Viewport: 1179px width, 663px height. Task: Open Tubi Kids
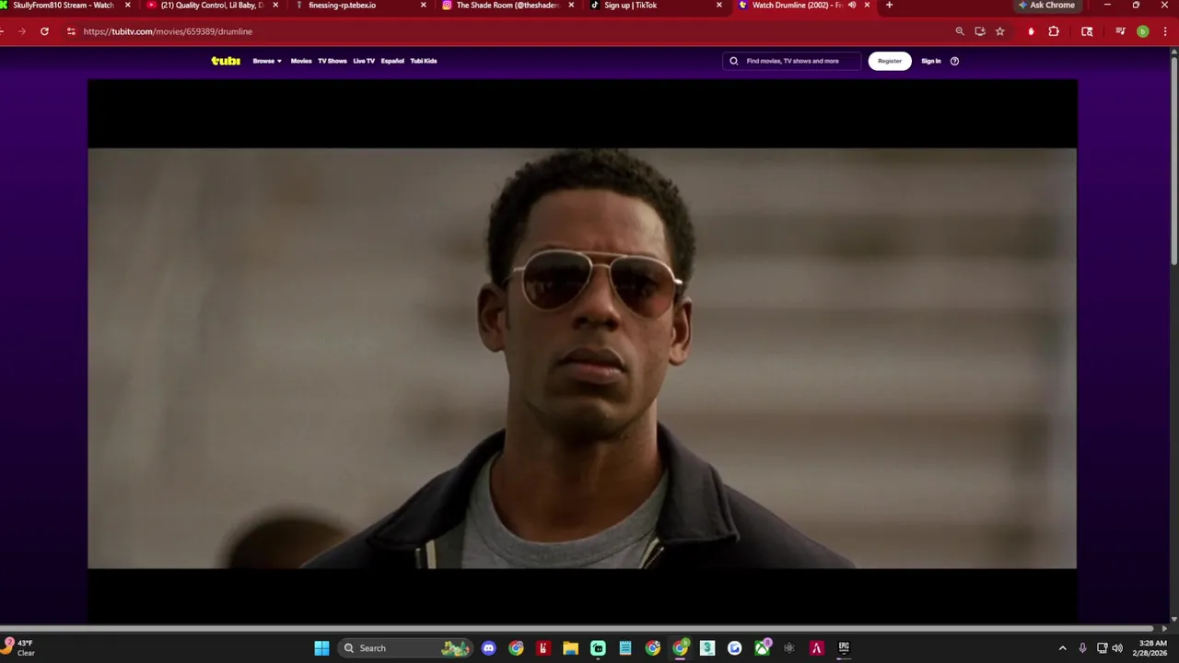pos(424,61)
